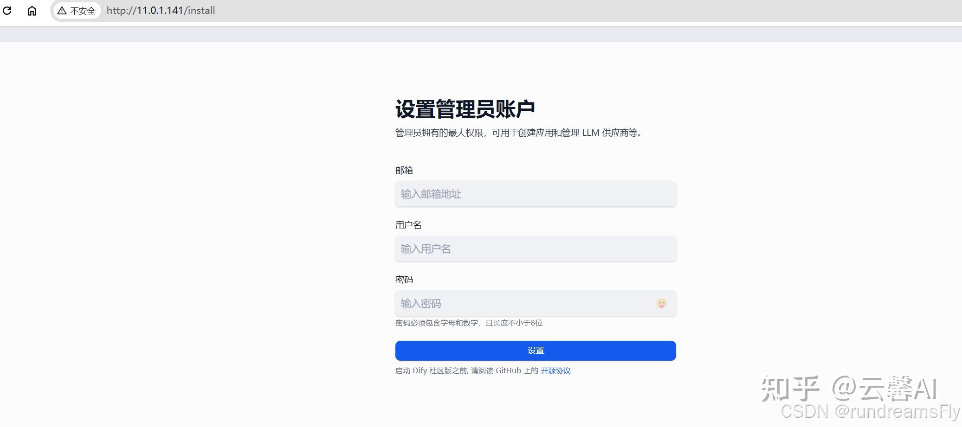Focus the 输入邮箱地址 email input
This screenshot has height=427, width=962.
point(535,194)
